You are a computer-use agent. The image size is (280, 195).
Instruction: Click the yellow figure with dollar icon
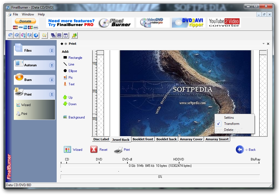[x=74, y=35]
